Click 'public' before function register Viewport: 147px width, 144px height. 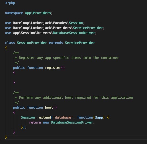click(19, 68)
